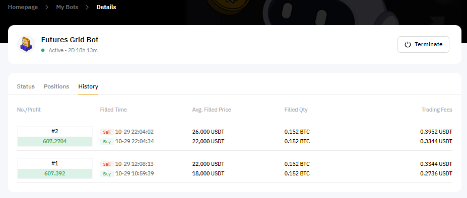The height and width of the screenshot is (198, 467).
Task: Click the power icon on Terminate
Action: [x=408, y=45]
